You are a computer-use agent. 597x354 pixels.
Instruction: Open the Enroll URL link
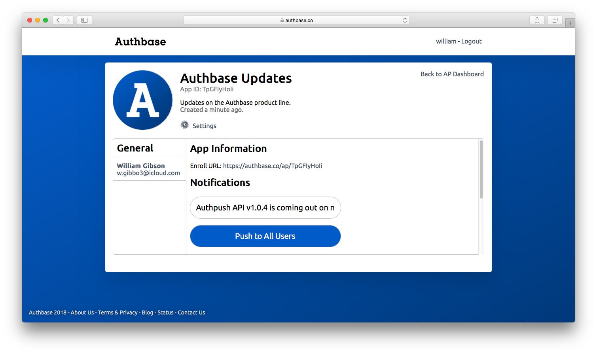coord(273,166)
